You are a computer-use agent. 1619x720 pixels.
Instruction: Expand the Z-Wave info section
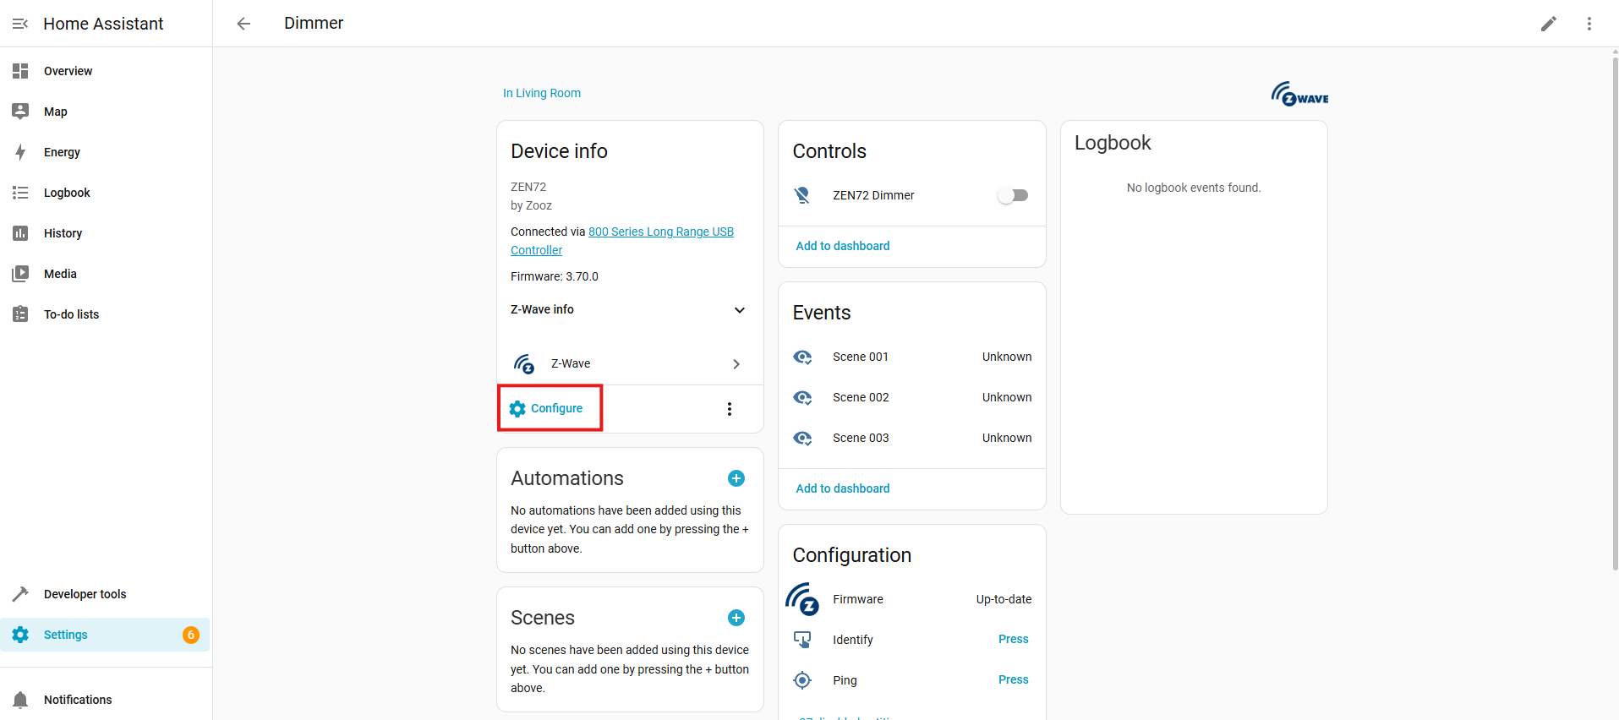[739, 310]
